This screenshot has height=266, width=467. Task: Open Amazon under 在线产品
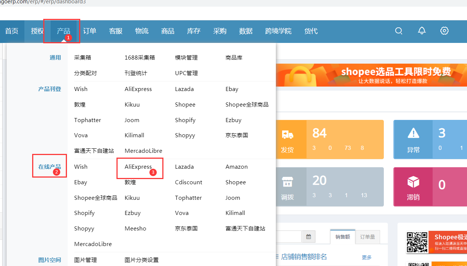click(237, 167)
